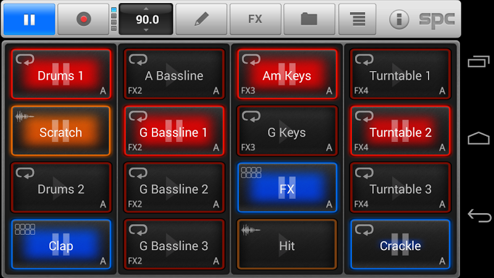Click the waveform icon on Scratch pad
494x278 pixels.
pyautogui.click(x=24, y=117)
